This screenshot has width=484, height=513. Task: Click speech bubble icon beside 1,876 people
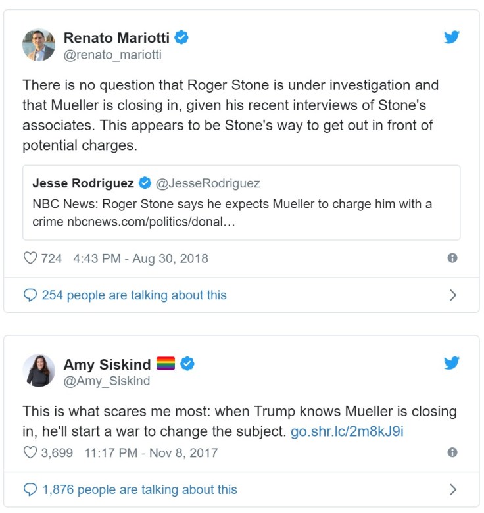tap(30, 489)
